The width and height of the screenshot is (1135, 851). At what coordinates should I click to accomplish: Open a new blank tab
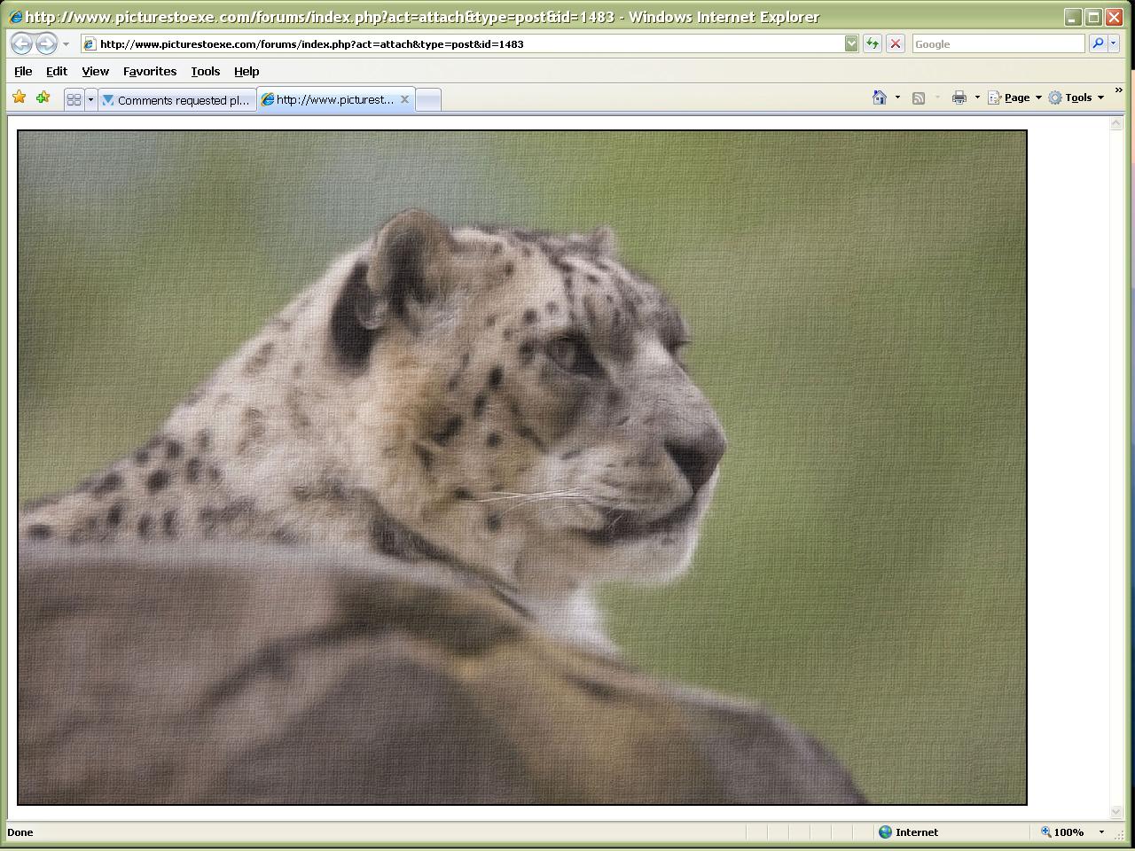coord(428,99)
